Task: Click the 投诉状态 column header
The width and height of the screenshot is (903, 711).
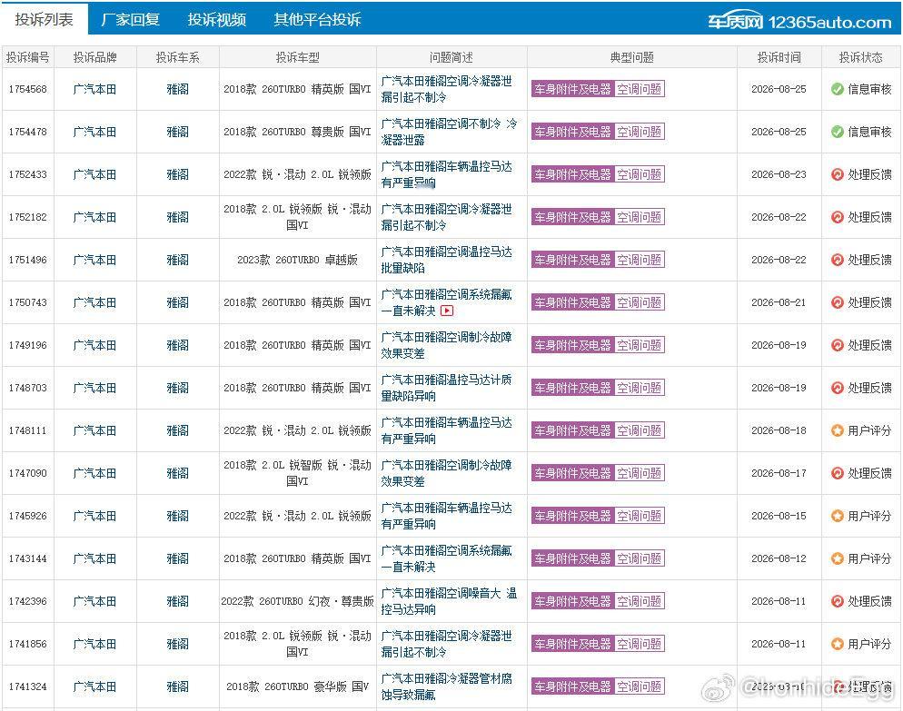Action: point(860,57)
